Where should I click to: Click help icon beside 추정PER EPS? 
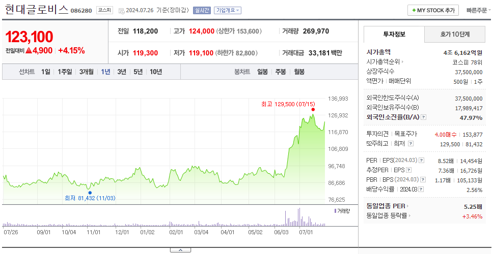coord(409,170)
